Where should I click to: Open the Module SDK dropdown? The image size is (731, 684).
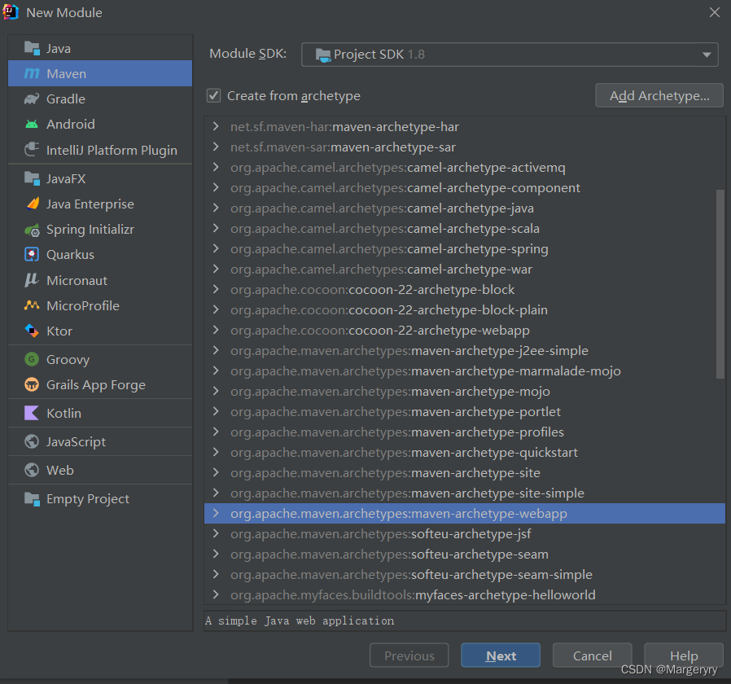(705, 55)
